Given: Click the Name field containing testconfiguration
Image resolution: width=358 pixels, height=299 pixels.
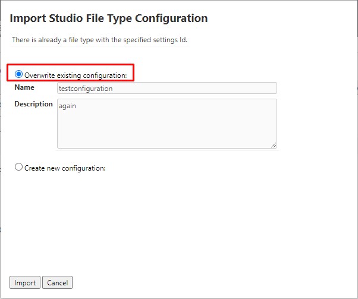Looking at the screenshot, I should point(167,88).
